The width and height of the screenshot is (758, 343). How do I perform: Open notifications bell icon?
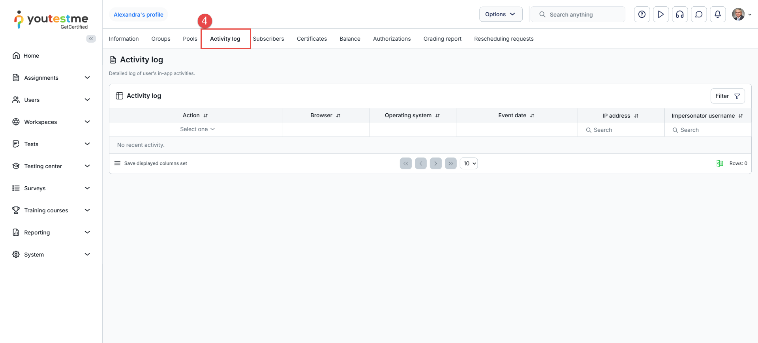(x=718, y=15)
